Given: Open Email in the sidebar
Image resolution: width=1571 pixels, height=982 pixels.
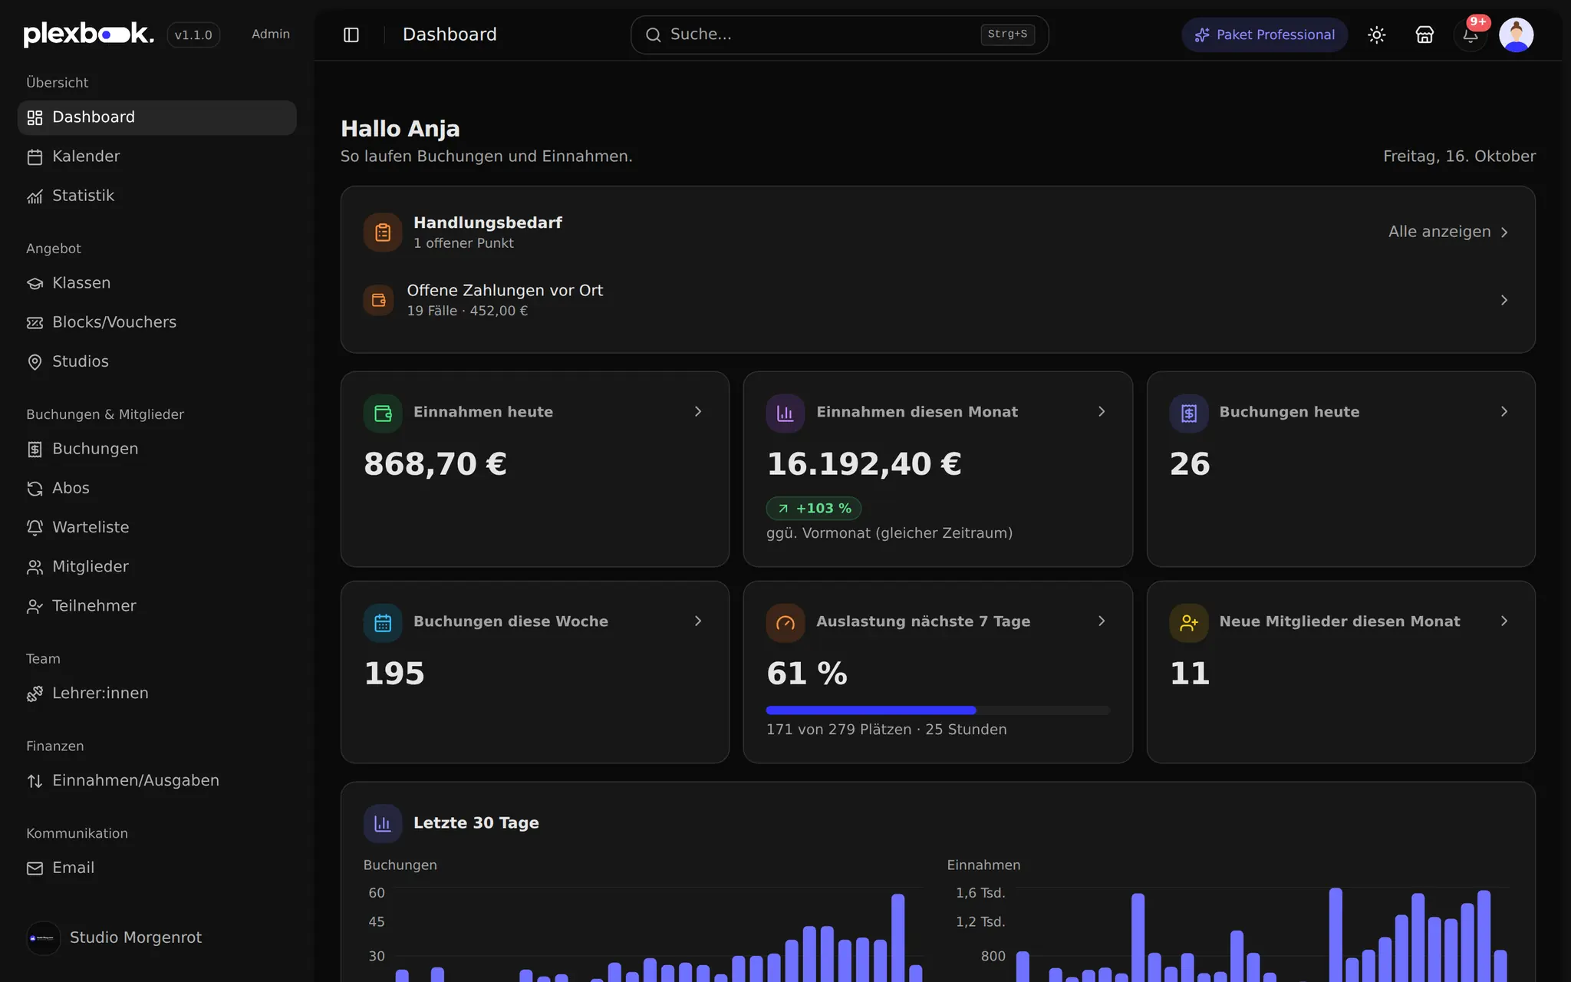Looking at the screenshot, I should [156, 868].
